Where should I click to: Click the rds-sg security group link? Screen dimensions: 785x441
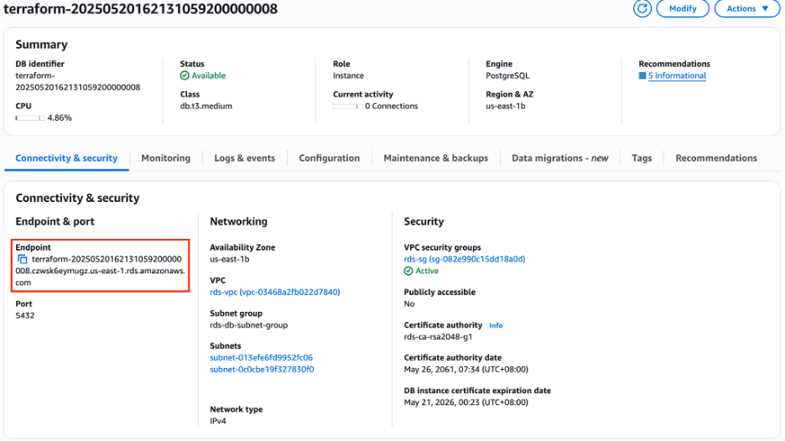coord(464,259)
